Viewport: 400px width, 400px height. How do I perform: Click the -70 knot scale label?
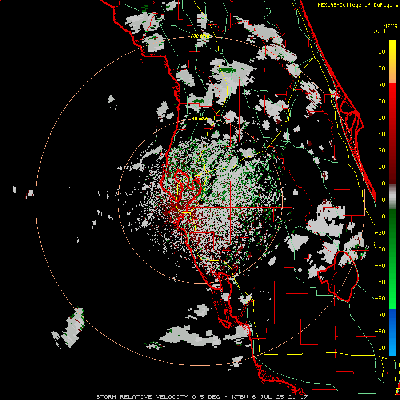(380, 315)
